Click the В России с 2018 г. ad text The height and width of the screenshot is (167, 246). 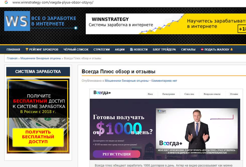(x=38, y=112)
